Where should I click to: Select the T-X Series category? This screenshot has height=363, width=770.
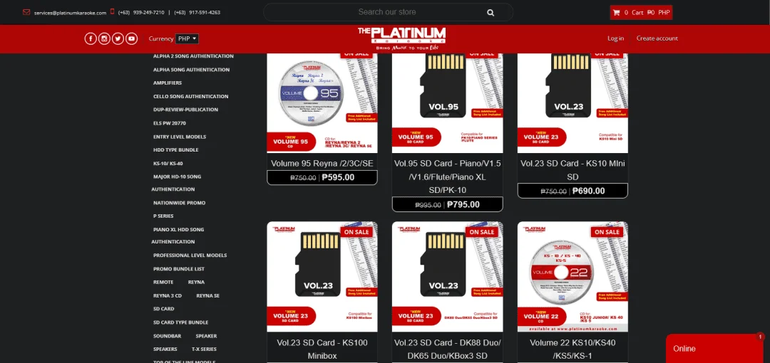pos(204,349)
